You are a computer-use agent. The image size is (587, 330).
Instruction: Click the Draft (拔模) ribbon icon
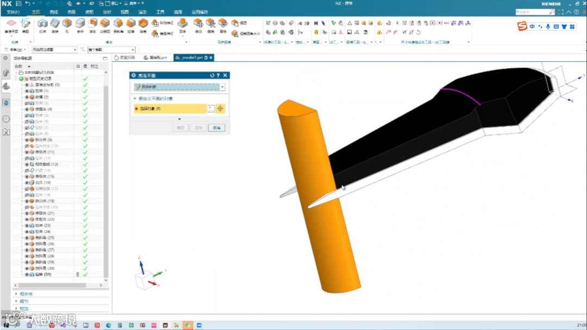pyautogui.click(x=130, y=25)
